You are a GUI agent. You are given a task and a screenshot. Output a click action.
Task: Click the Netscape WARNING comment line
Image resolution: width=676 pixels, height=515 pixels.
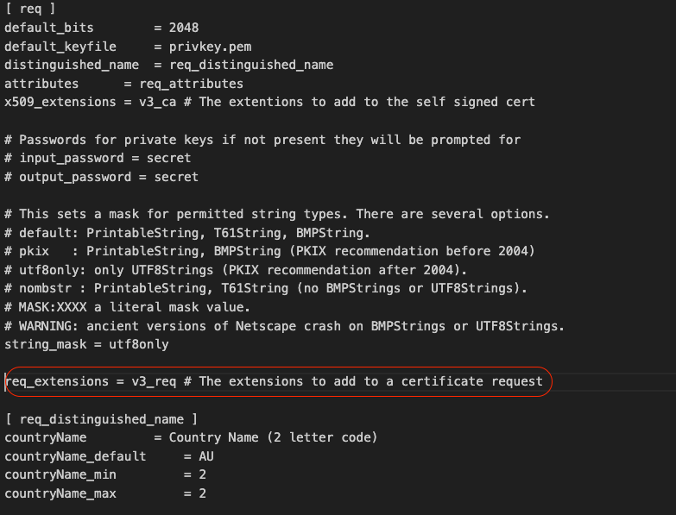[285, 326]
